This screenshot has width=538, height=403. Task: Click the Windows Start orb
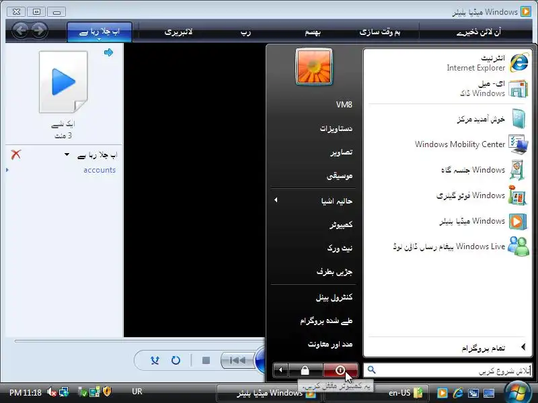coord(518,392)
